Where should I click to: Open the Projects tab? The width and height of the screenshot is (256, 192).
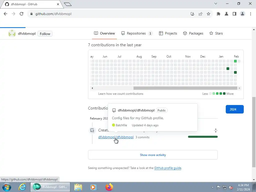(x=168, y=33)
